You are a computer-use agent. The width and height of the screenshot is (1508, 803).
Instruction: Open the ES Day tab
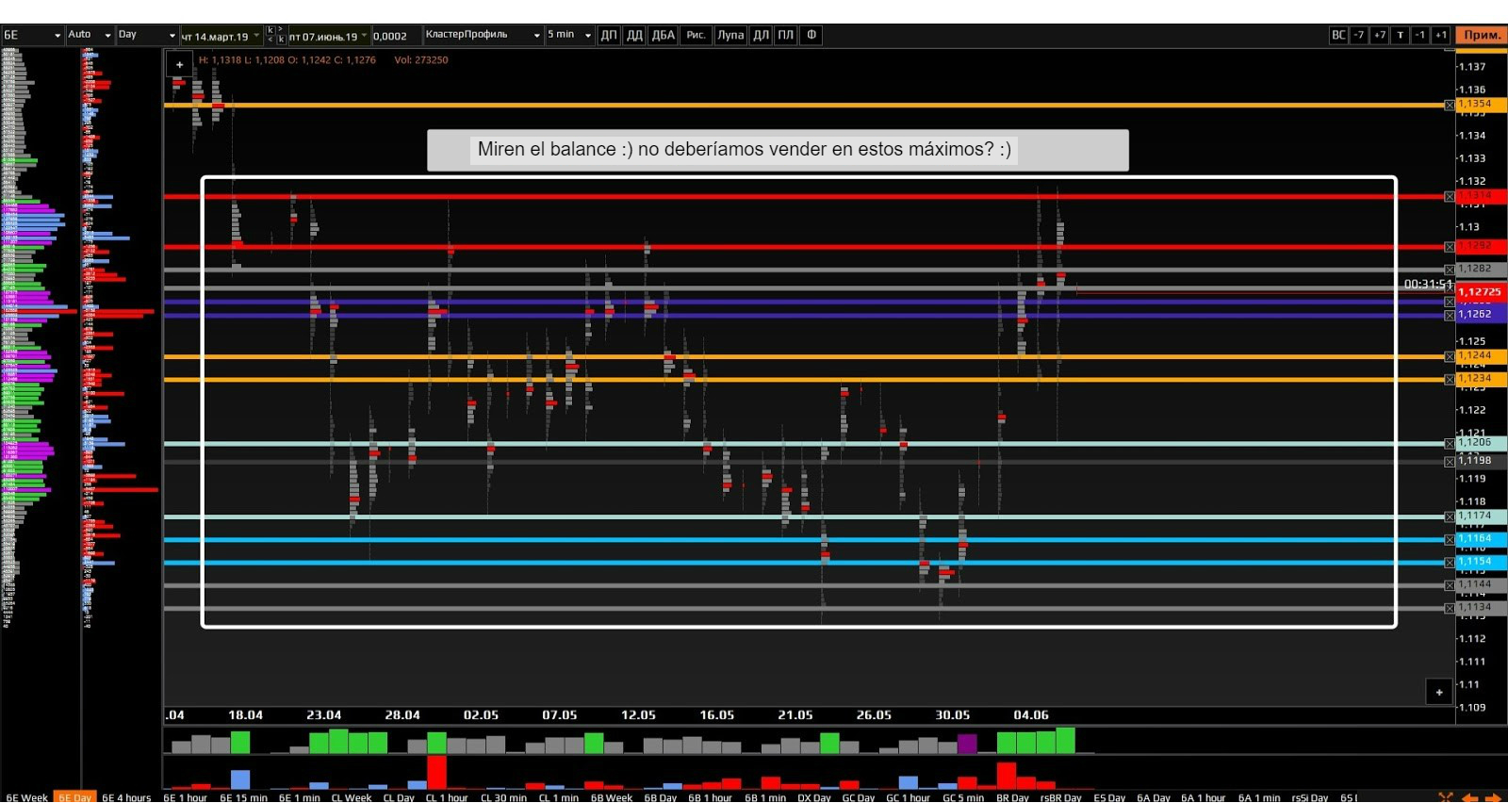(x=1109, y=797)
